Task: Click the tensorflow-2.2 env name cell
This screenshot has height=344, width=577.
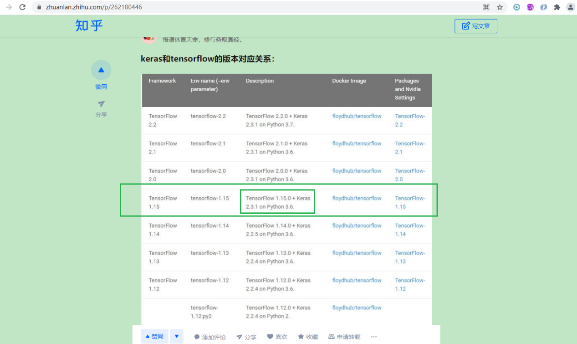Action: pos(208,116)
